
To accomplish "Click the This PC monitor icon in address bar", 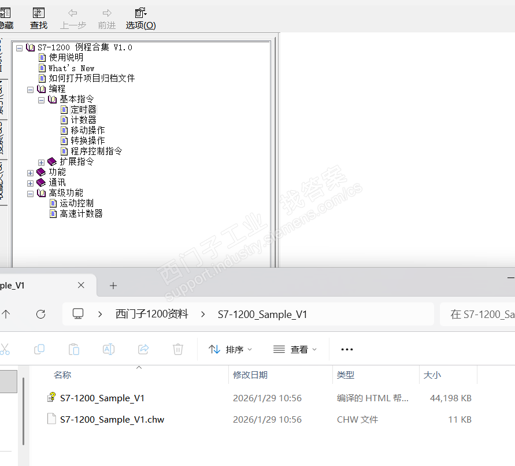I will [x=78, y=314].
